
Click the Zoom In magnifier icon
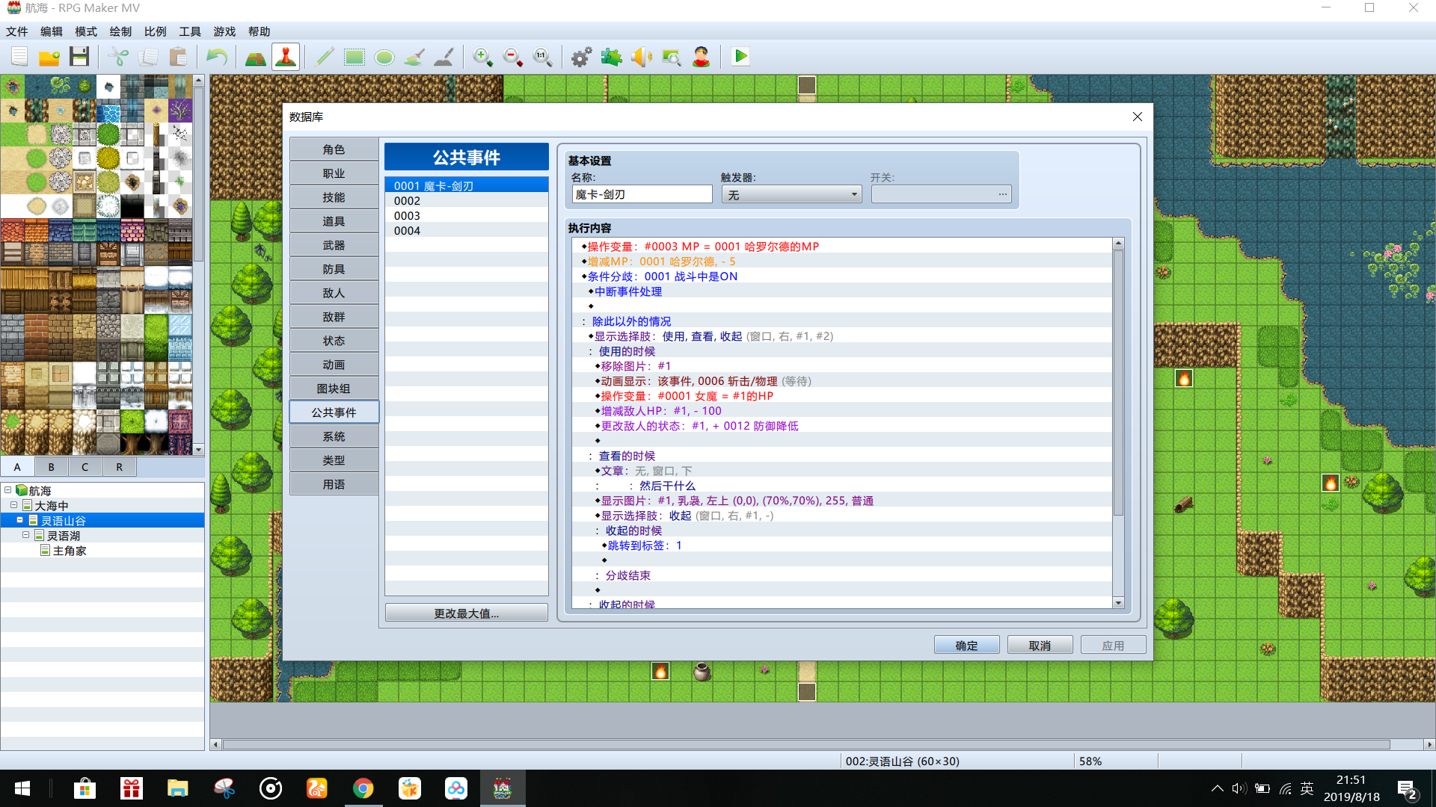[483, 57]
